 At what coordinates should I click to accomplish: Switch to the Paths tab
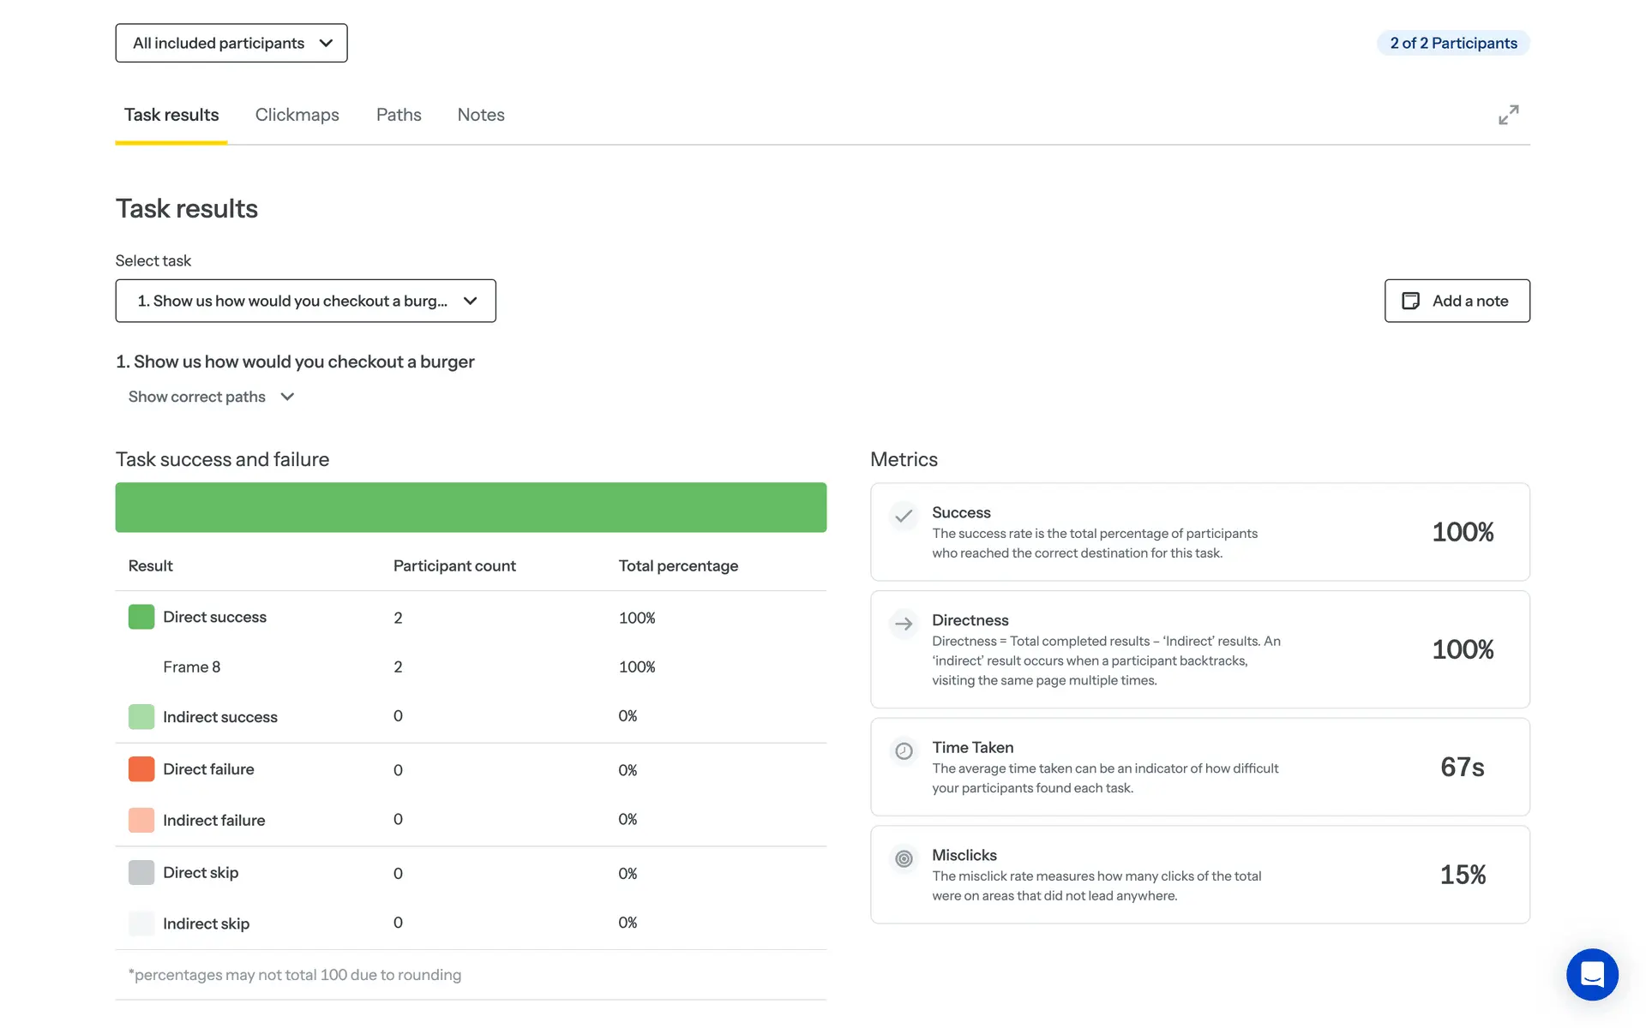coord(399,115)
